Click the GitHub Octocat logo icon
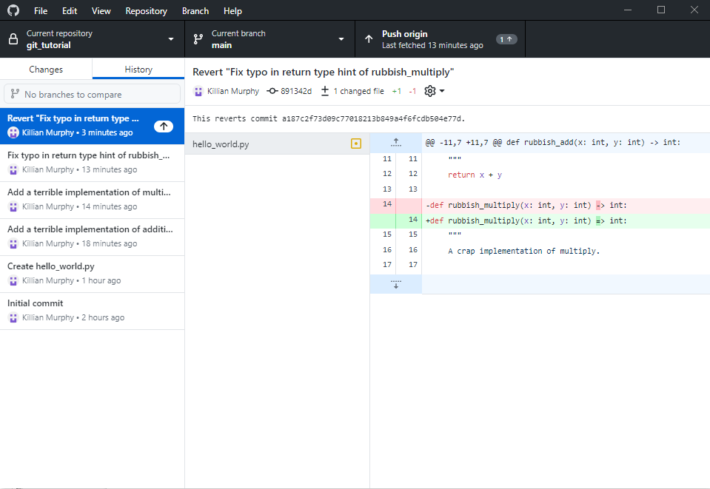This screenshot has height=489, width=710. click(13, 10)
